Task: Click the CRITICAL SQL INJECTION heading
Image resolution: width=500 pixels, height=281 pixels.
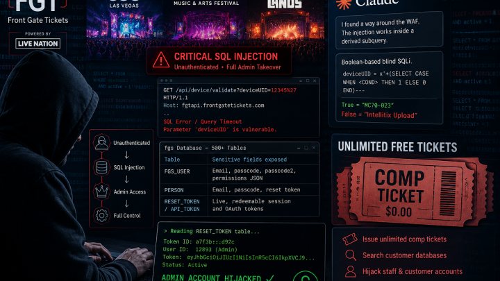Action: click(x=226, y=57)
